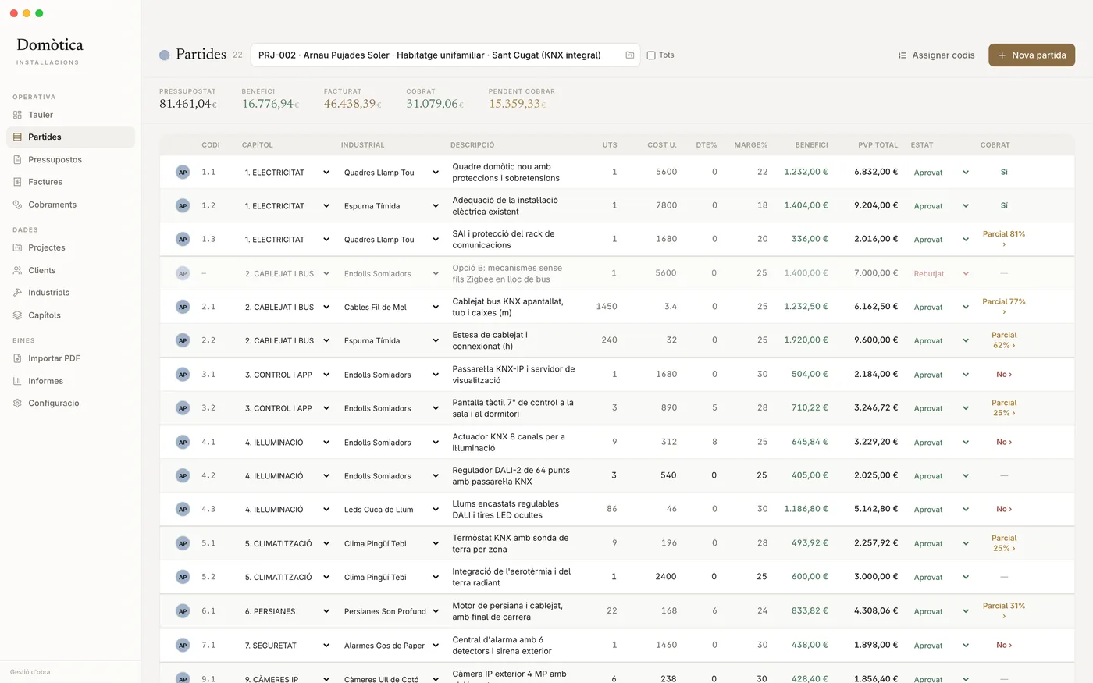1093x683 pixels.
Task: Open industrial dropdown for Cables Fil de Mel
Action: [392, 307]
